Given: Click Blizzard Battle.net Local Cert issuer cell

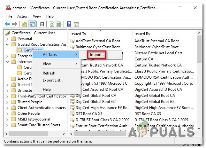Looking at the screenshot, I should tap(158, 53).
